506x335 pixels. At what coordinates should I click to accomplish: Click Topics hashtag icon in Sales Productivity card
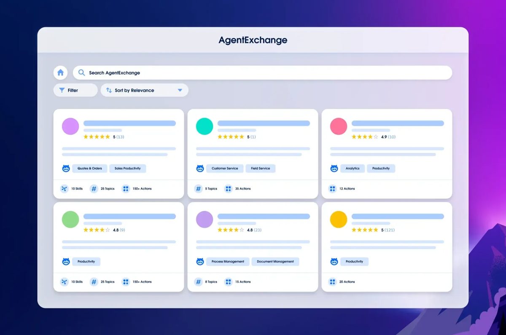(94, 189)
